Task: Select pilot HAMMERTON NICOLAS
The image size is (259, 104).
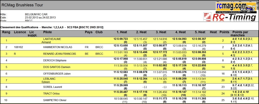Action: coord(58,47)
